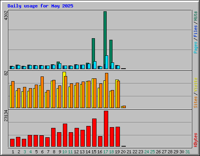200x156 pixels.
Task: Click the Hits legend label
Action: tap(196, 16)
